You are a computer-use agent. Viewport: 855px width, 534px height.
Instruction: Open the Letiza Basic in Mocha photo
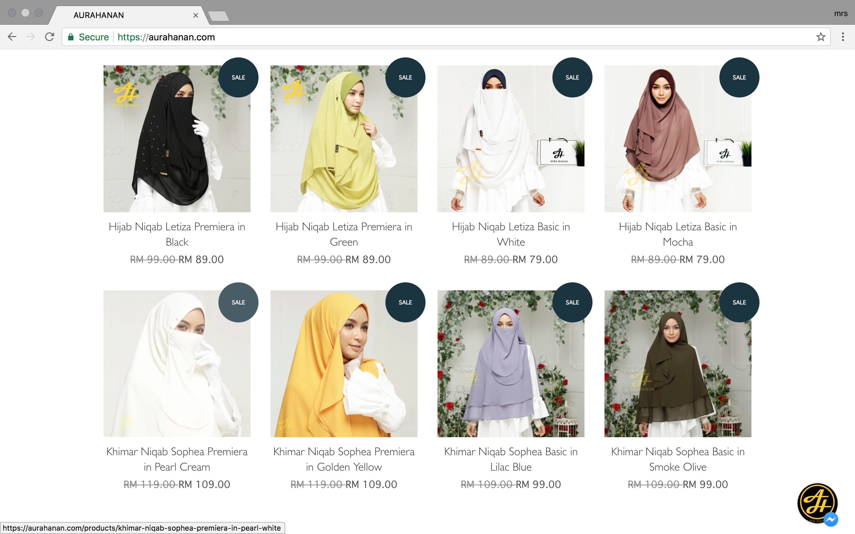(x=678, y=139)
